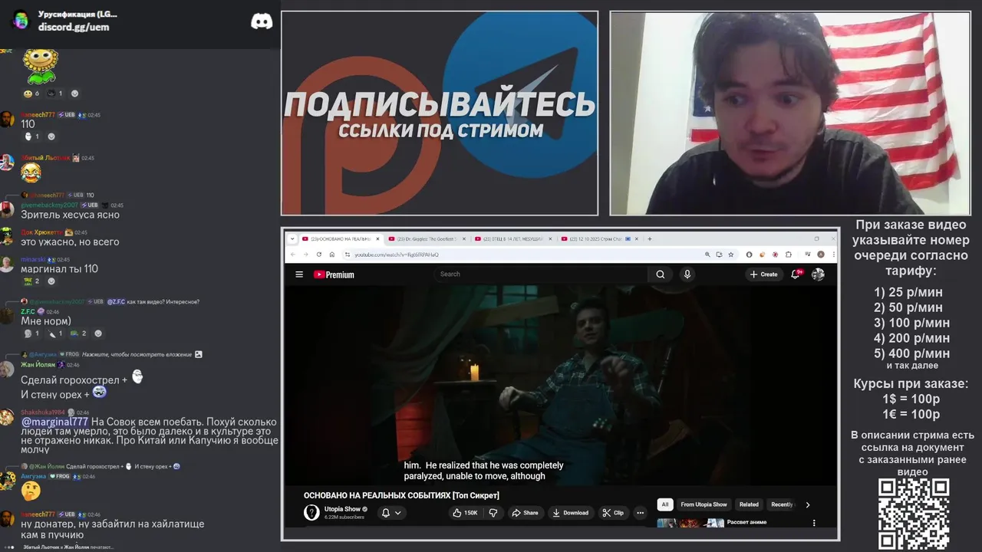Open the browser extensions puzzle icon
This screenshot has height=552, width=982.
click(789, 255)
